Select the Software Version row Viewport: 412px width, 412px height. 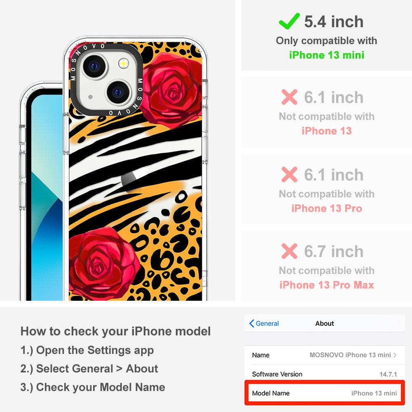pyautogui.click(x=325, y=374)
